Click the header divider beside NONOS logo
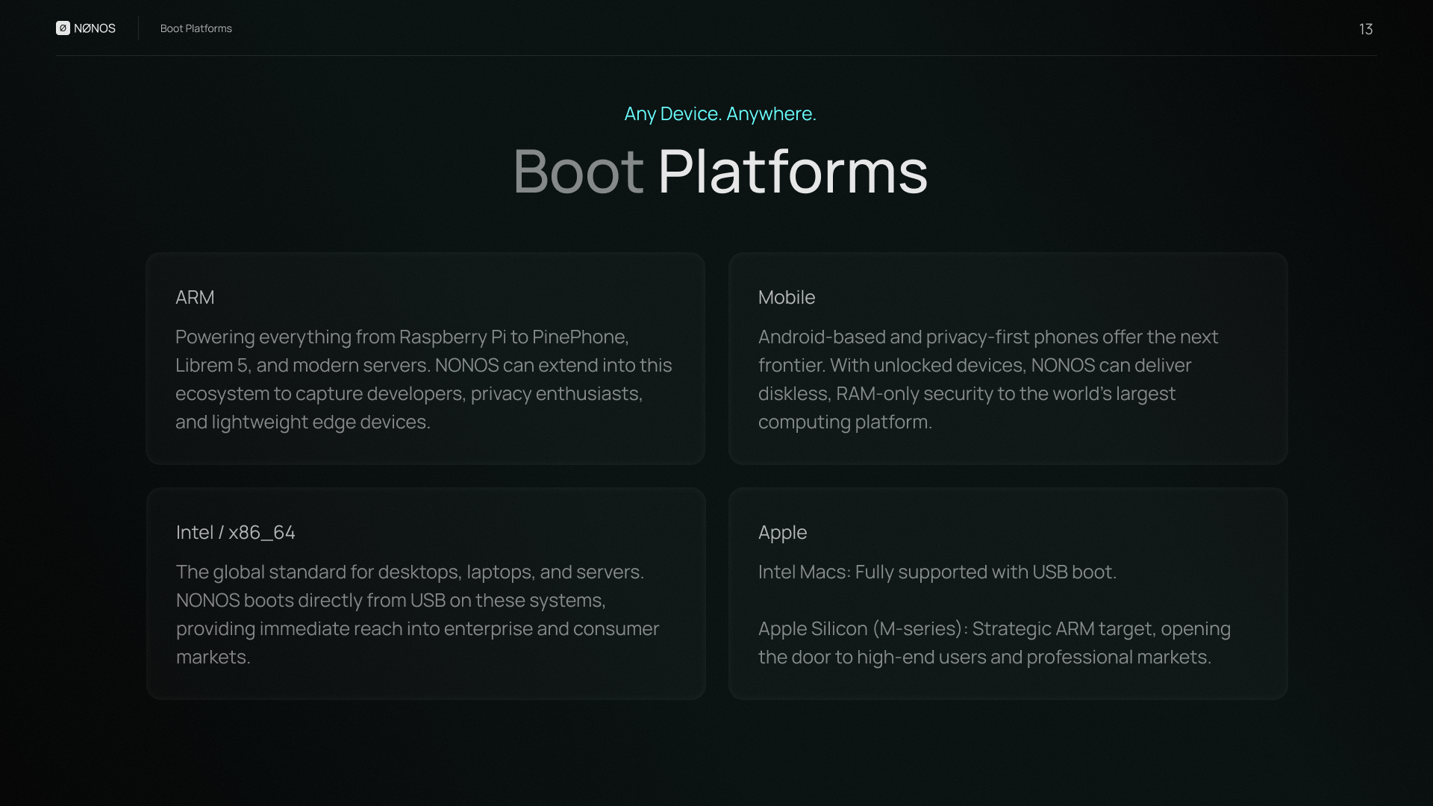The height and width of the screenshot is (806, 1433). pyautogui.click(x=138, y=28)
